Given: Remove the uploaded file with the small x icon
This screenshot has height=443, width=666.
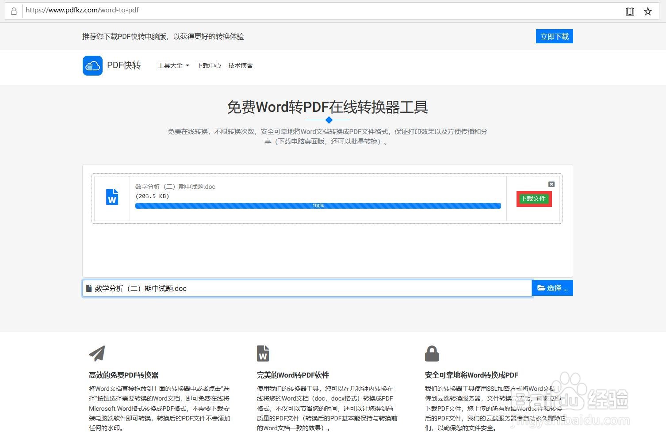Looking at the screenshot, I should [551, 184].
